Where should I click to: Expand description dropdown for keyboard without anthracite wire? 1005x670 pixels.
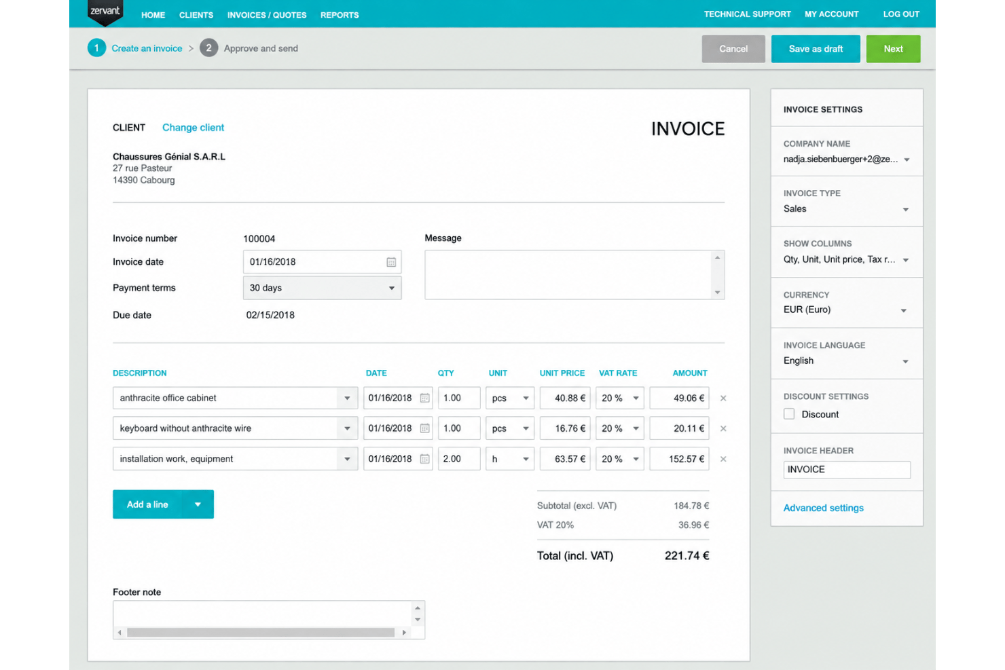(x=347, y=428)
